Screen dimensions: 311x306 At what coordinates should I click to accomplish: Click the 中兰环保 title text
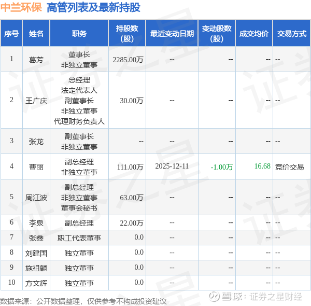tap(21, 8)
